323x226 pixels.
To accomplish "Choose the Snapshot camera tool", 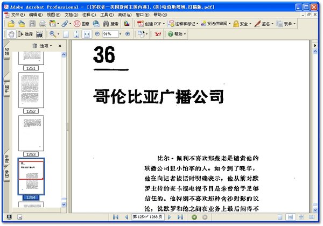I will pos(39,34).
